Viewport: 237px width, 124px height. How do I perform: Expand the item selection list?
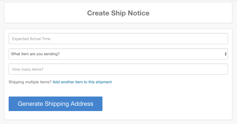tap(118, 54)
